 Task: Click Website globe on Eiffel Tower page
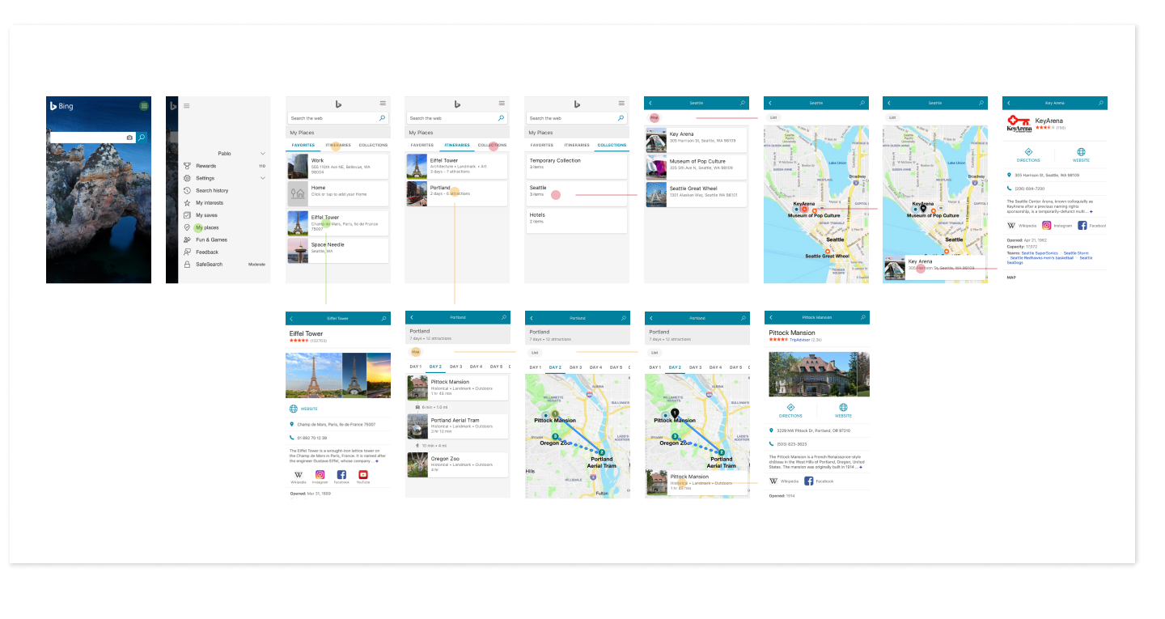point(294,409)
